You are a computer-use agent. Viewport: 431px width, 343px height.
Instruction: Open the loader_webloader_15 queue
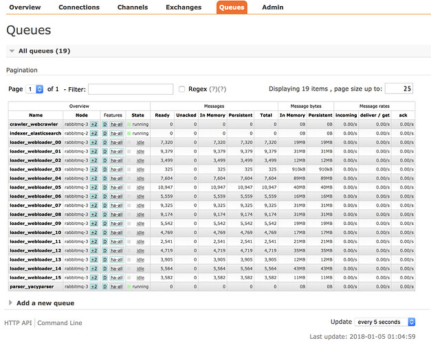point(36,278)
